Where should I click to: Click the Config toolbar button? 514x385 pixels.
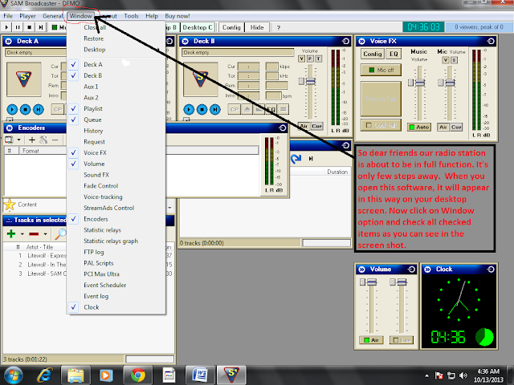[x=231, y=27]
